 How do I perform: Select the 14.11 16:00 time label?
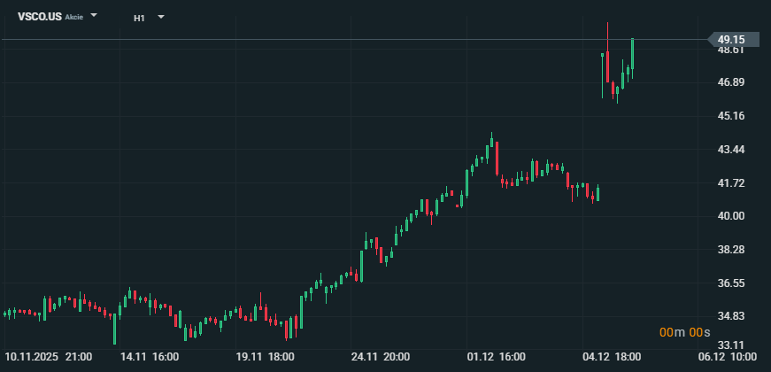(x=150, y=357)
